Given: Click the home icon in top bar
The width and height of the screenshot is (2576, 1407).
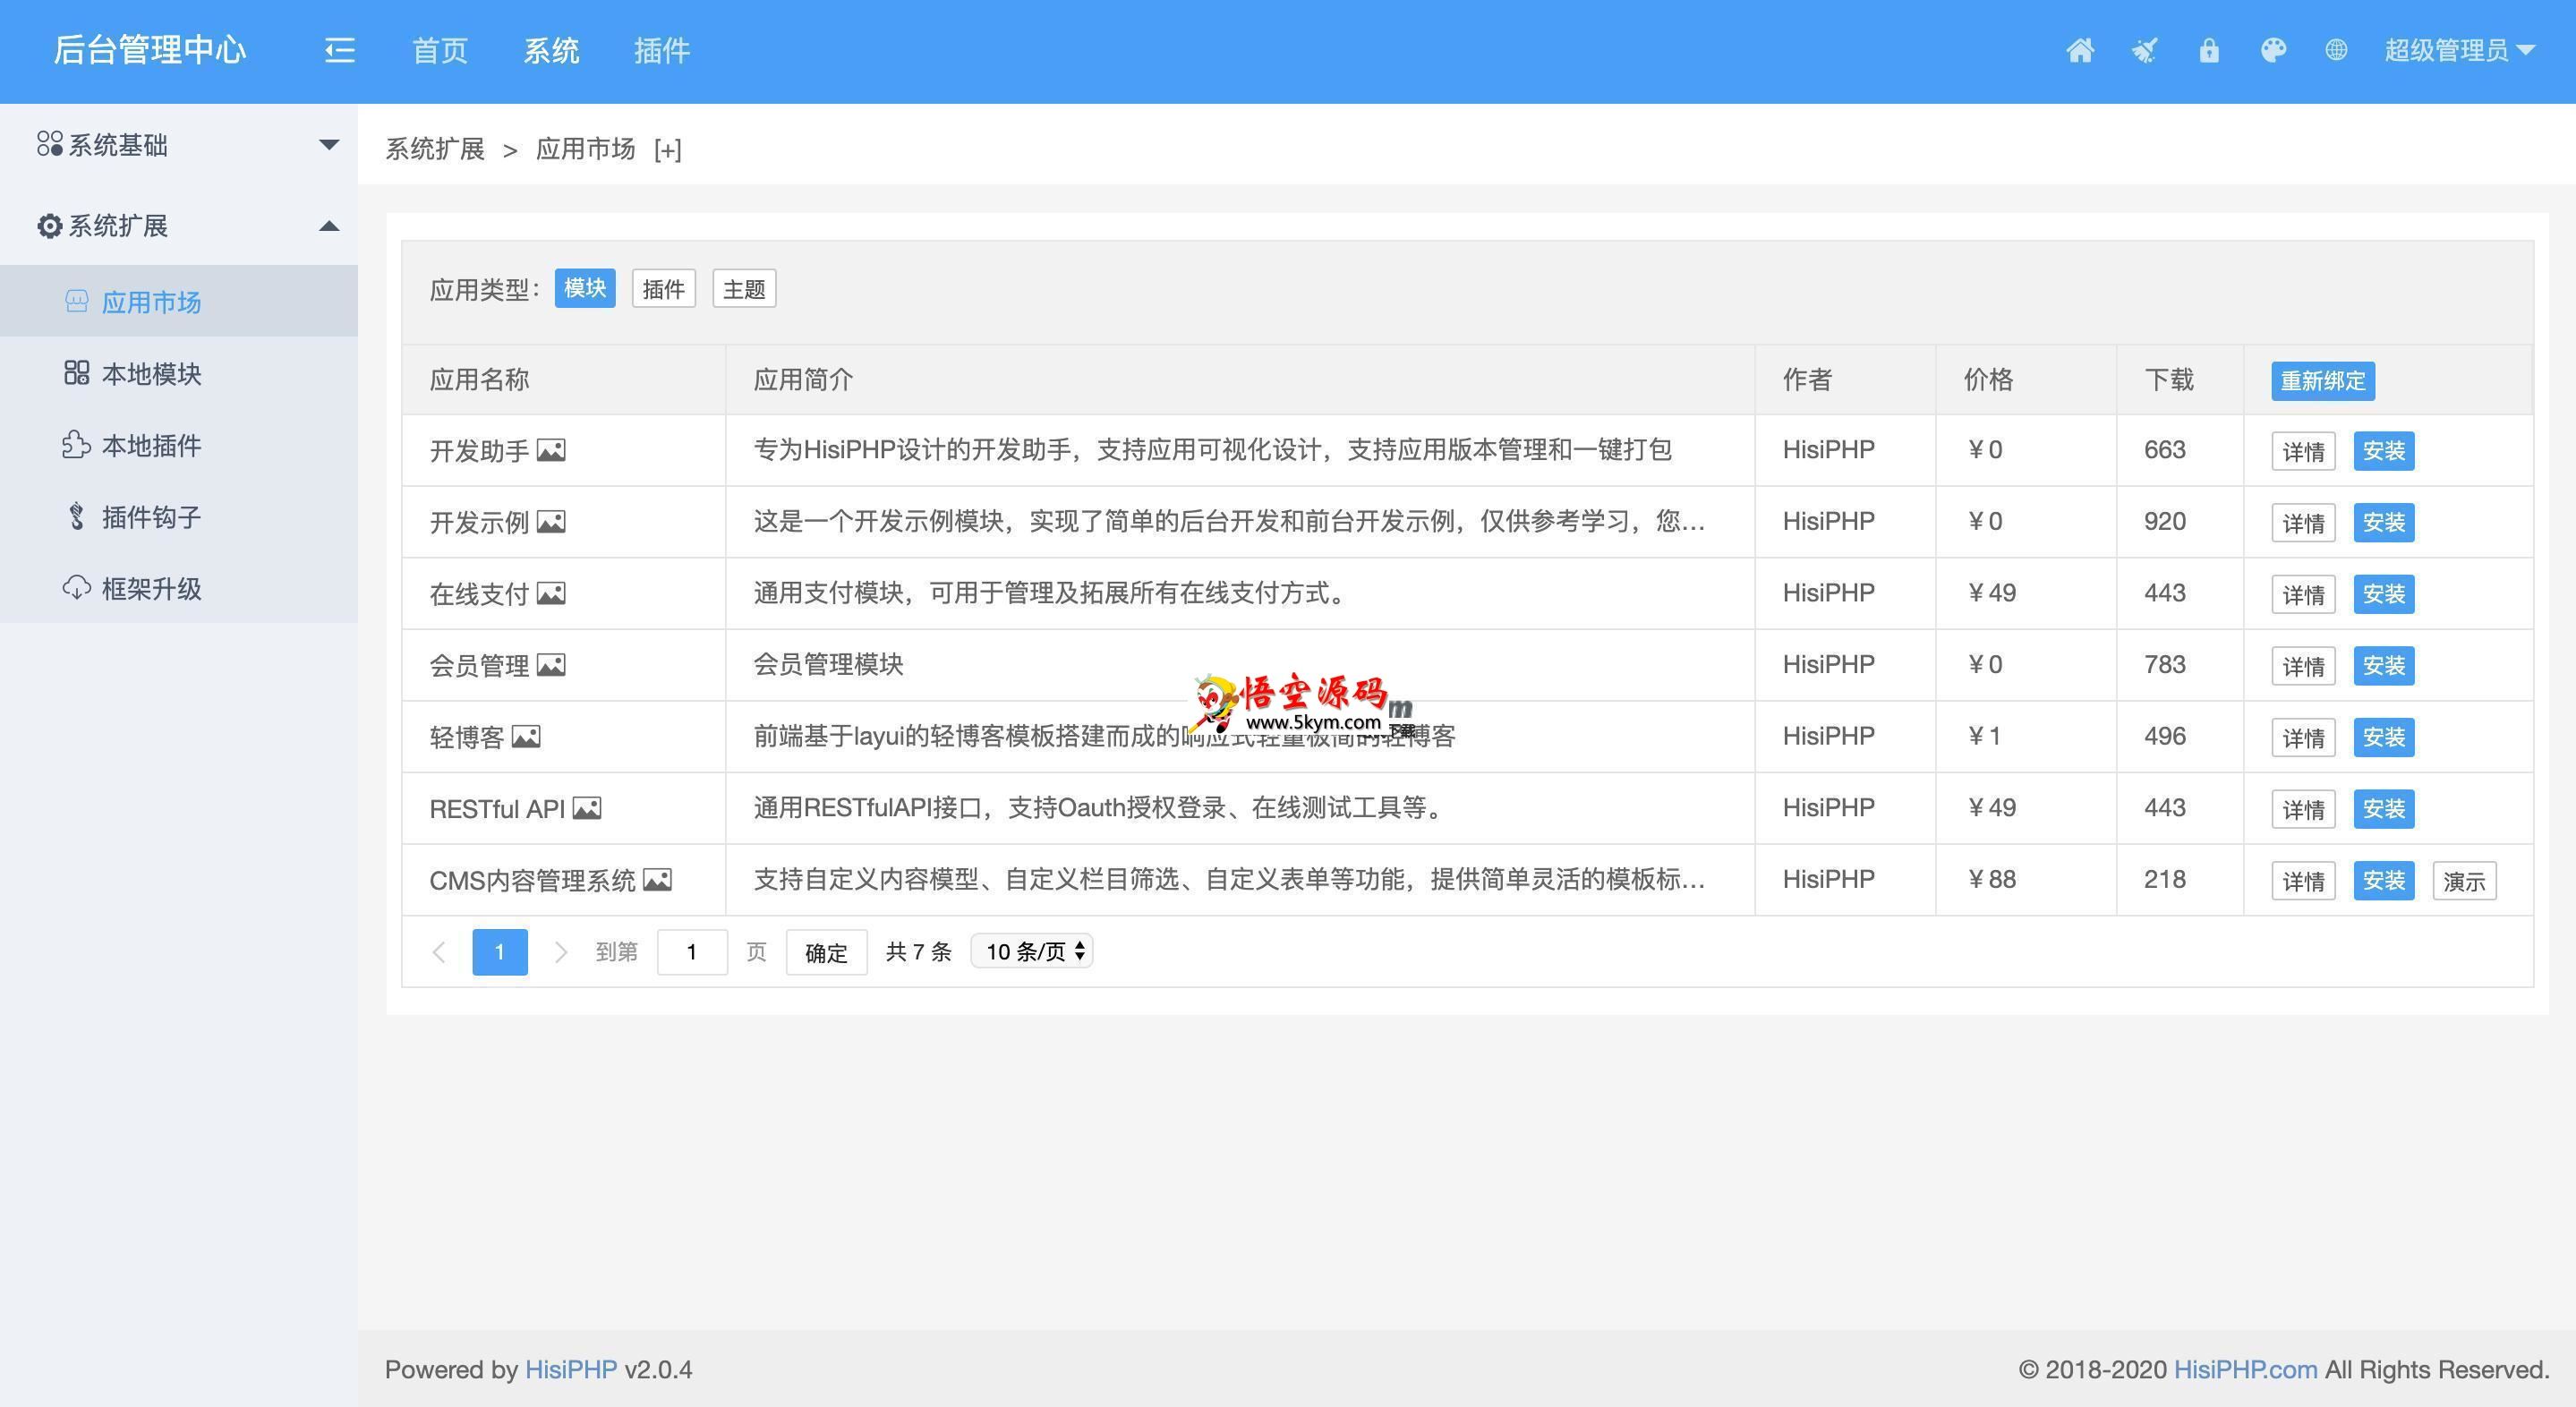Looking at the screenshot, I should [x=2080, y=50].
